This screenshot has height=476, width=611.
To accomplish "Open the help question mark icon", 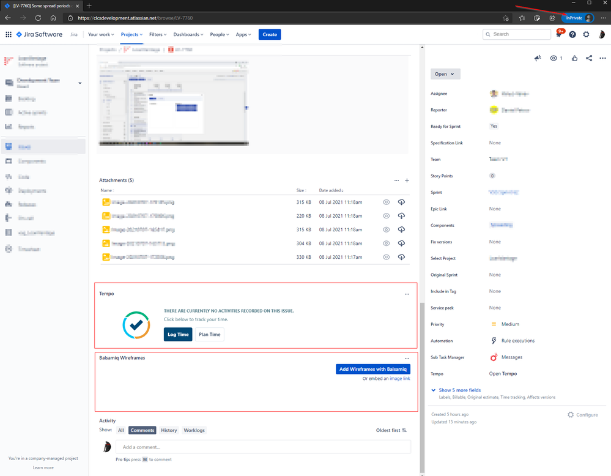I will tap(572, 34).
